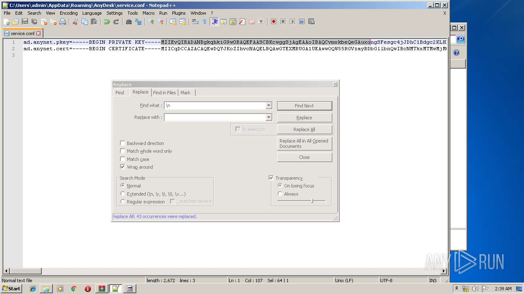Print the document using toolbar icon
The image size is (524, 294).
[63, 22]
